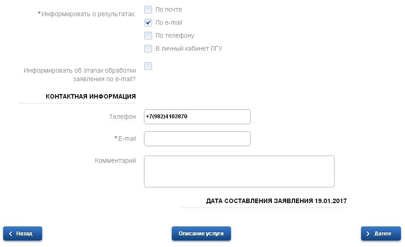Click the right chevron icon on Далее

(368, 234)
